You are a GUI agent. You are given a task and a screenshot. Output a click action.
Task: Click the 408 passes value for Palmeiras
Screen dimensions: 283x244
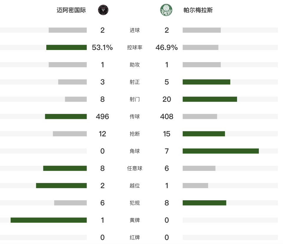point(167,117)
